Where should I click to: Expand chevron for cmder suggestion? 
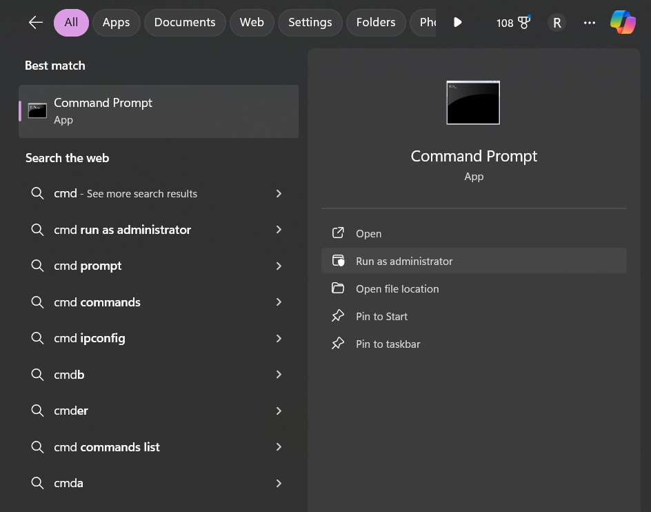coord(279,411)
